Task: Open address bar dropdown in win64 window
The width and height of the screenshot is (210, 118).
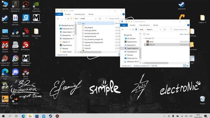Action: coord(95,19)
